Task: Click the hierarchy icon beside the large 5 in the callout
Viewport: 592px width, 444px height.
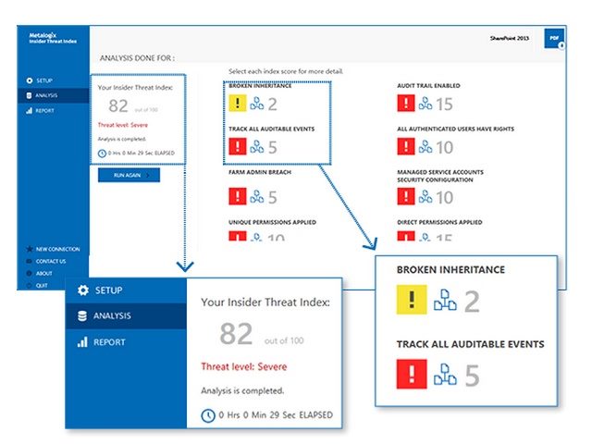Action: tap(445, 375)
